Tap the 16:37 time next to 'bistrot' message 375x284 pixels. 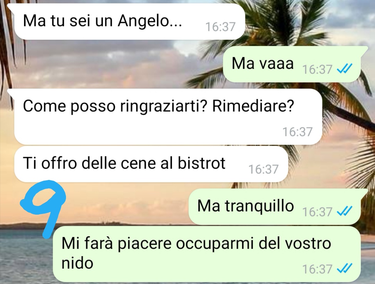(264, 169)
